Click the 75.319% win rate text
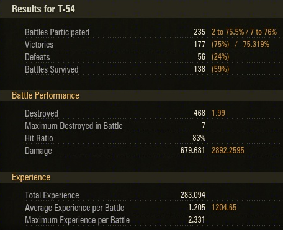Image resolution: width=283 pixels, height=230 pixels. pyautogui.click(x=256, y=45)
